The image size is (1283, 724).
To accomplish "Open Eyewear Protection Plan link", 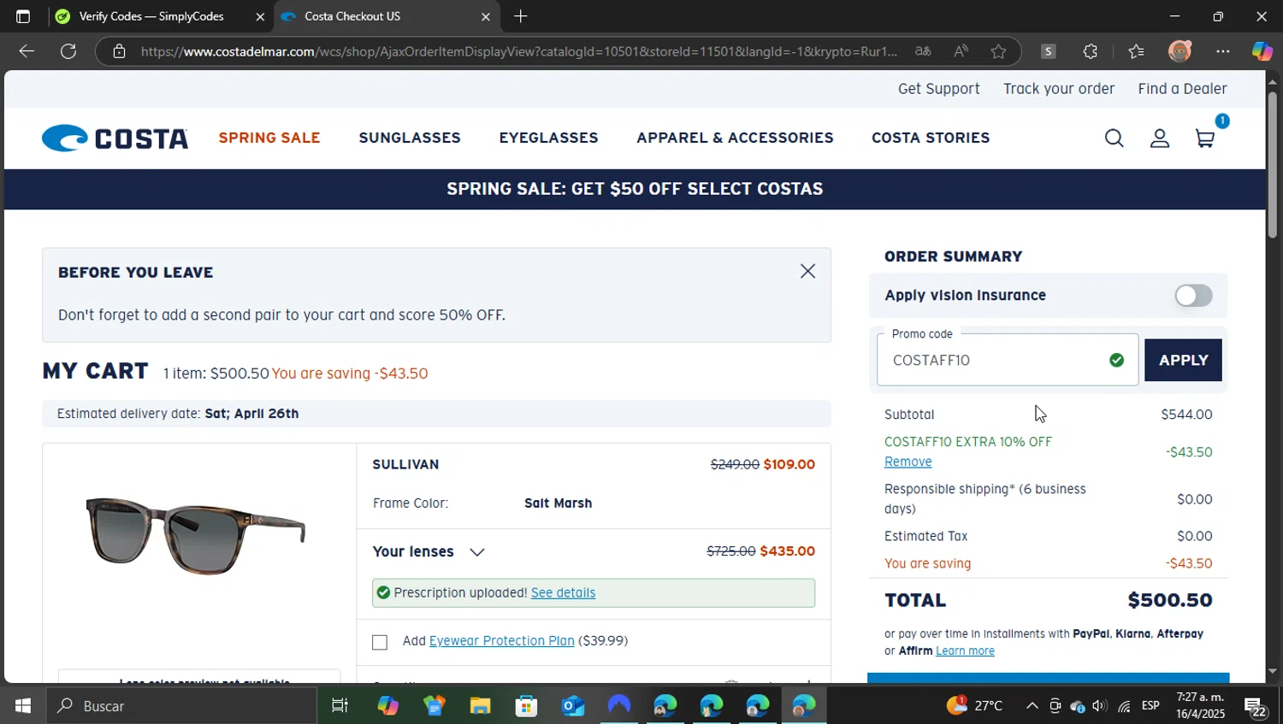I will pos(501,641).
